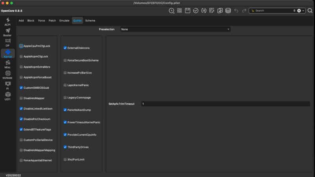Validate config with checkmark circle icon

pyautogui.click(x=196, y=11)
